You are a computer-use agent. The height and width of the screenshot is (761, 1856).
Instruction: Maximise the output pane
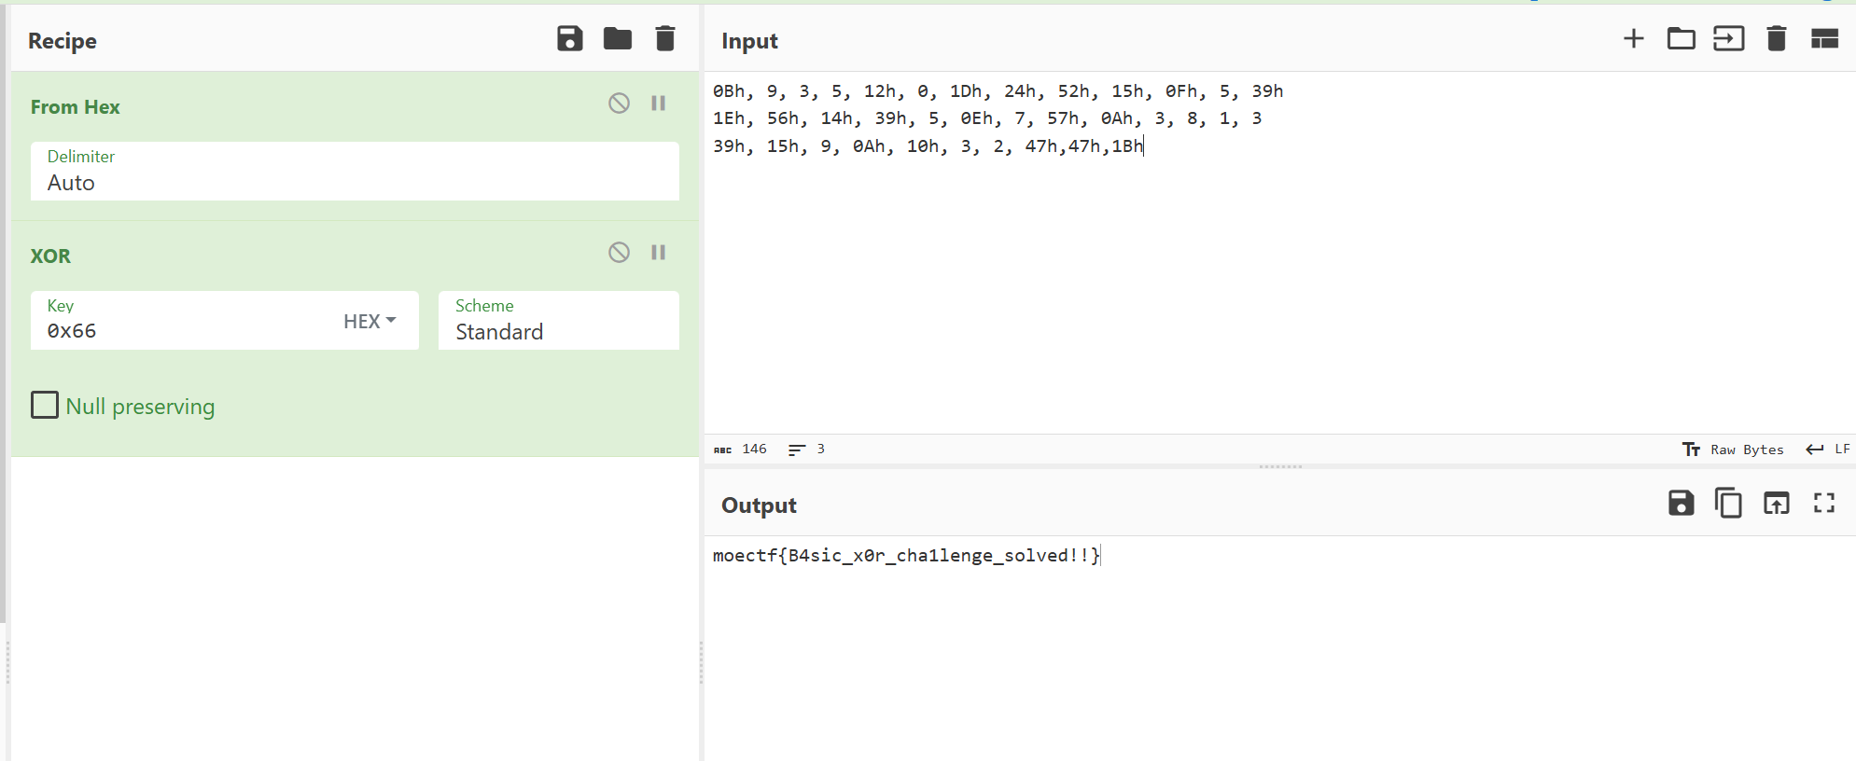point(1824,504)
